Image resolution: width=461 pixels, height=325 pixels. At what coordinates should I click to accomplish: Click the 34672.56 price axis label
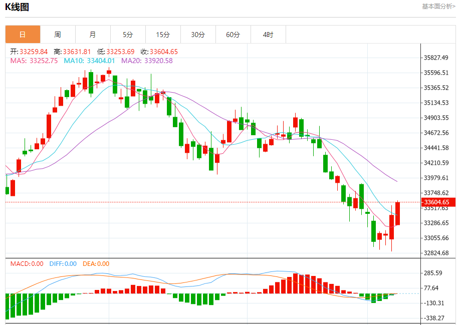[x=436, y=133]
